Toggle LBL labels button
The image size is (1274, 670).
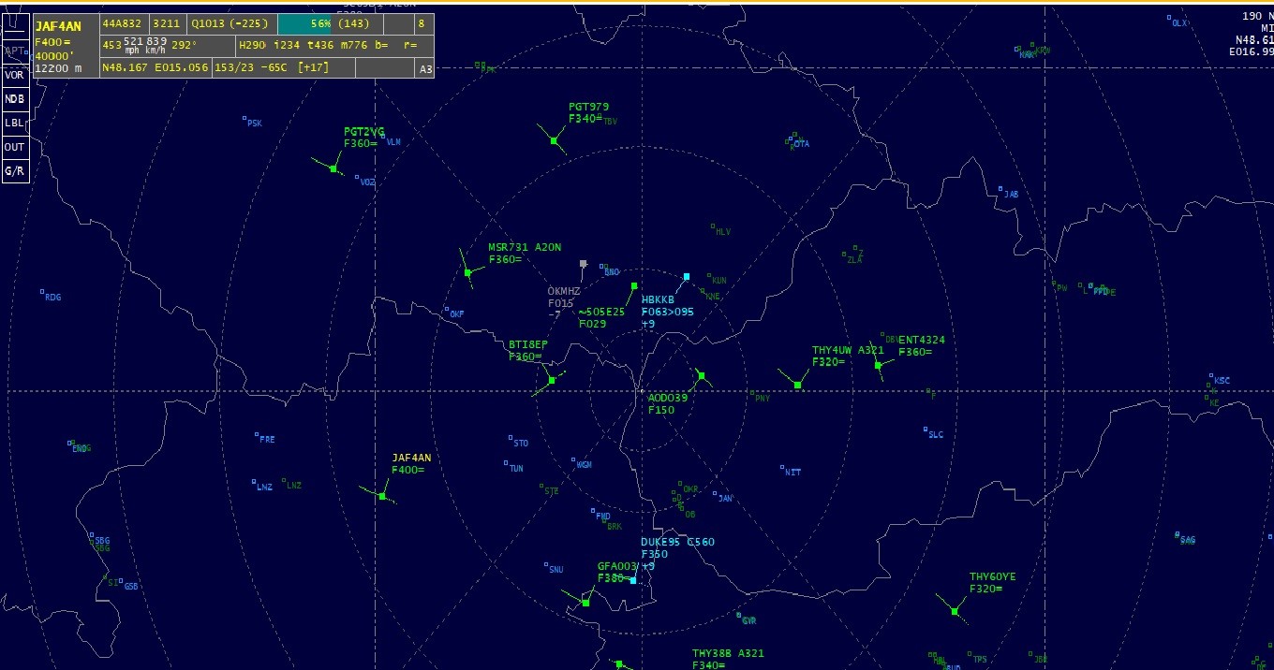pos(14,123)
